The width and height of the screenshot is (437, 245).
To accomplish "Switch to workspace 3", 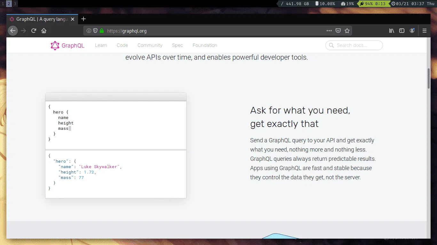I will point(15,4).
